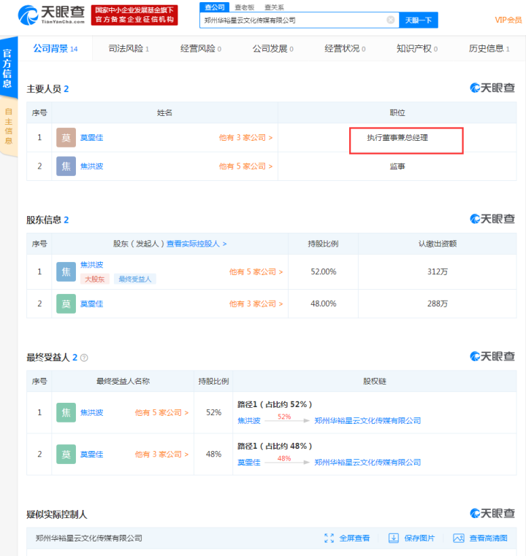Expand 他有 5 家公司 in 主要人员 row 2
The image size is (526, 556).
click(245, 166)
